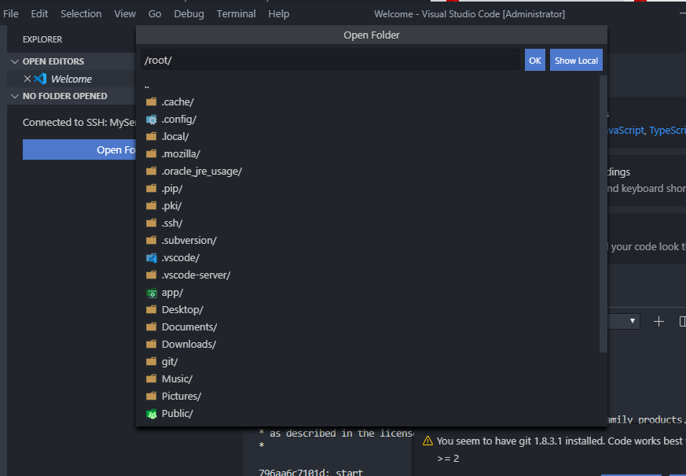Screen dimensions: 686x476
Task: Click the .vscode-server folder icon
Action: 152,275
